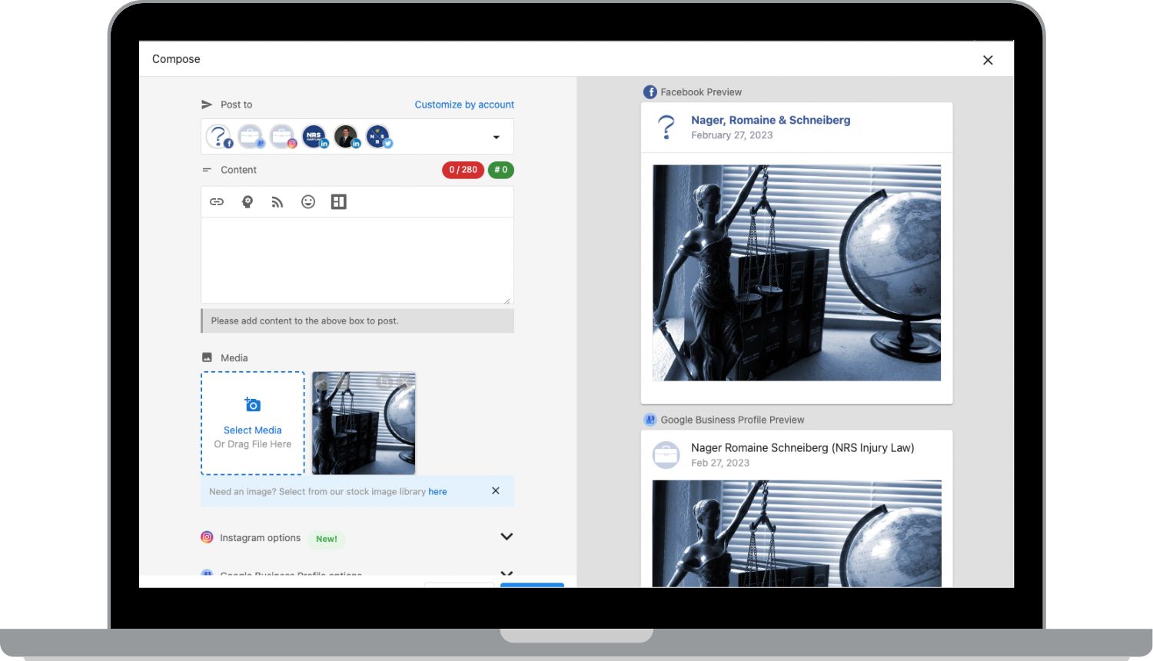The width and height of the screenshot is (1153, 661).
Task: Deselect the personal LinkedIn profile avatar
Action: pyautogui.click(x=346, y=136)
